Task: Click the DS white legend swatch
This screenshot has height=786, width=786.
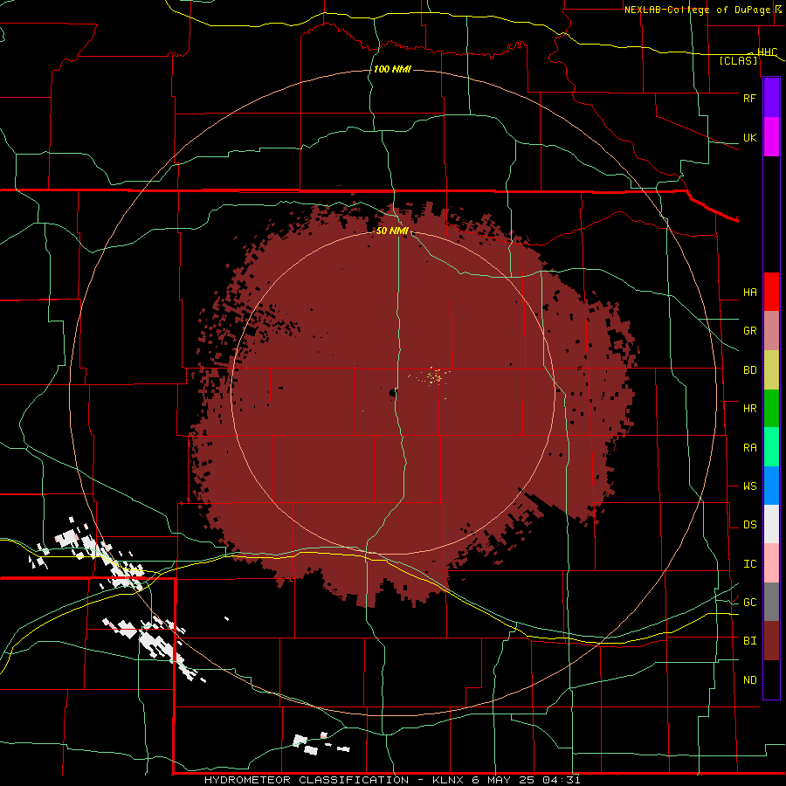Action: [771, 524]
